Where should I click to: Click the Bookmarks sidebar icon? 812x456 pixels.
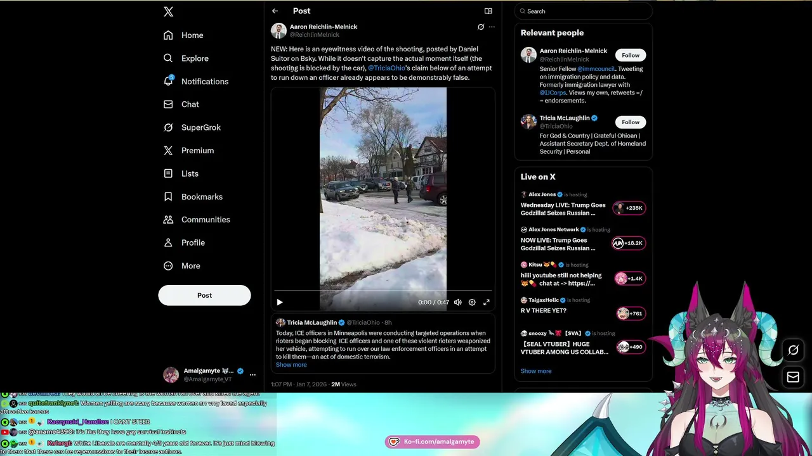point(168,196)
